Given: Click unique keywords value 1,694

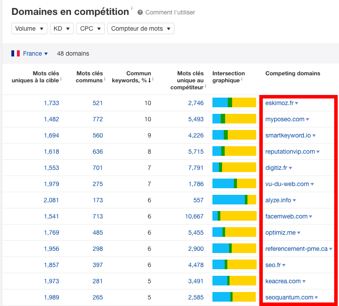Looking at the screenshot, I should [51, 135].
